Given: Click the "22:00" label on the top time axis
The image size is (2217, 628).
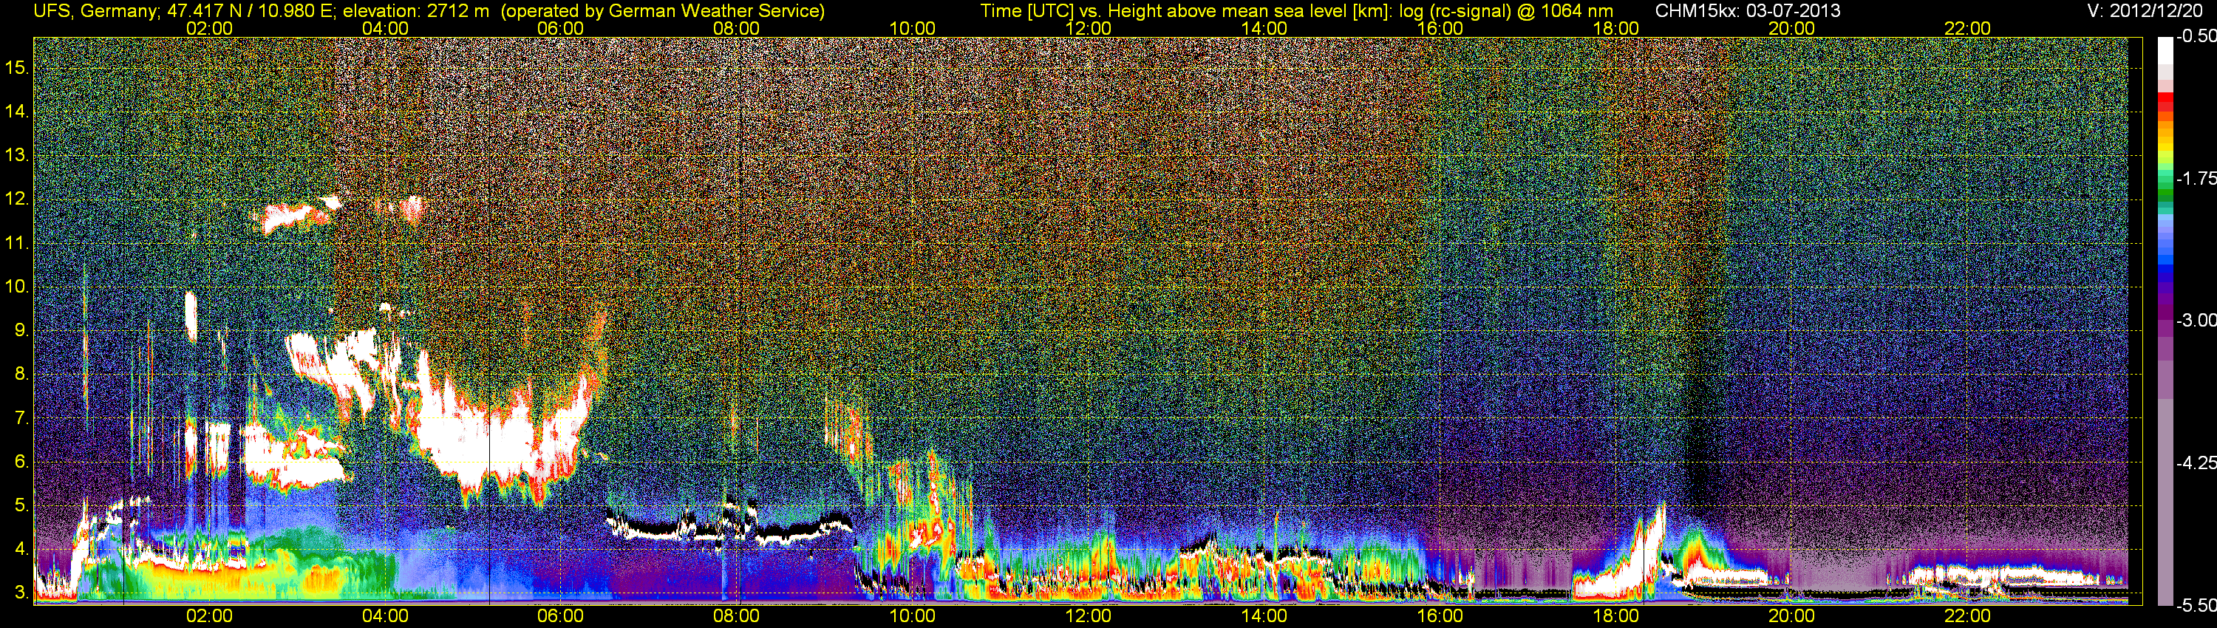Looking at the screenshot, I should click(1967, 28).
